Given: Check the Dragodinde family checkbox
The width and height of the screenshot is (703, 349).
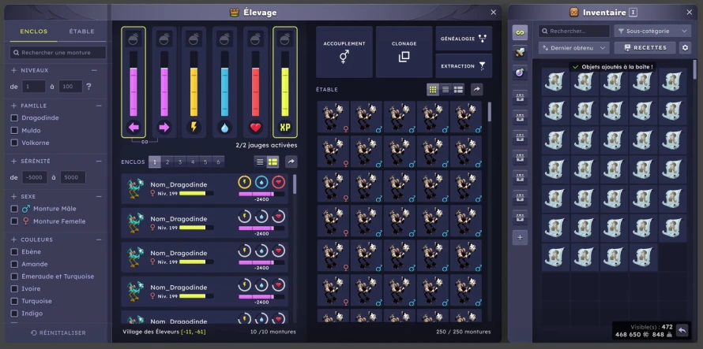Looking at the screenshot, I should coord(14,118).
